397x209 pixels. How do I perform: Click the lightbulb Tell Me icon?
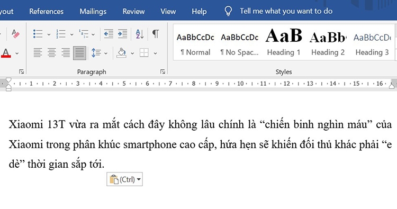pyautogui.click(x=228, y=11)
